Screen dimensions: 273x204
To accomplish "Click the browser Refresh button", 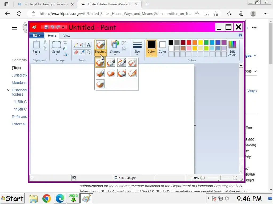I will click(19, 14).
